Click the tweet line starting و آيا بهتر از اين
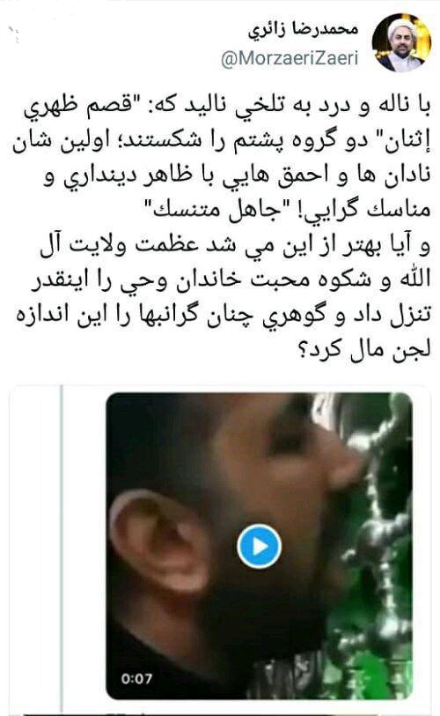This screenshot has height=716, width=440. (x=235, y=245)
